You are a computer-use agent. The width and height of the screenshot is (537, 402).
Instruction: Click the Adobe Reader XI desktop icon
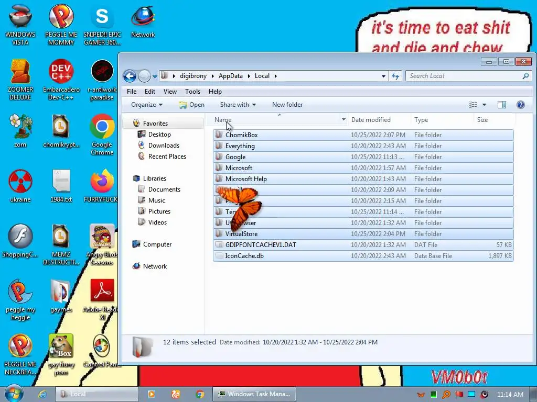tap(102, 299)
